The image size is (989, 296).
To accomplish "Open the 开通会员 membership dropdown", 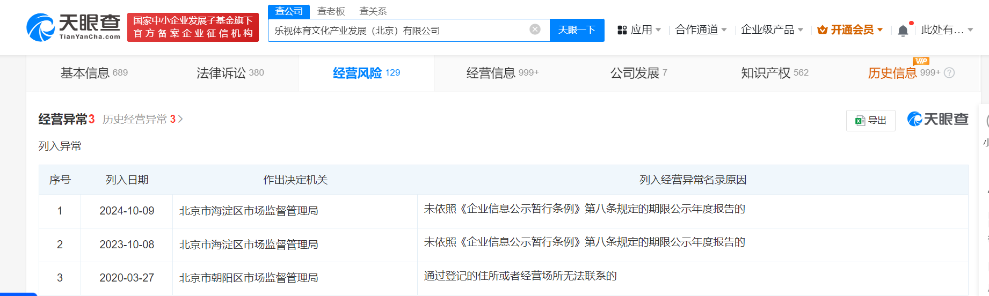I will 850,30.
